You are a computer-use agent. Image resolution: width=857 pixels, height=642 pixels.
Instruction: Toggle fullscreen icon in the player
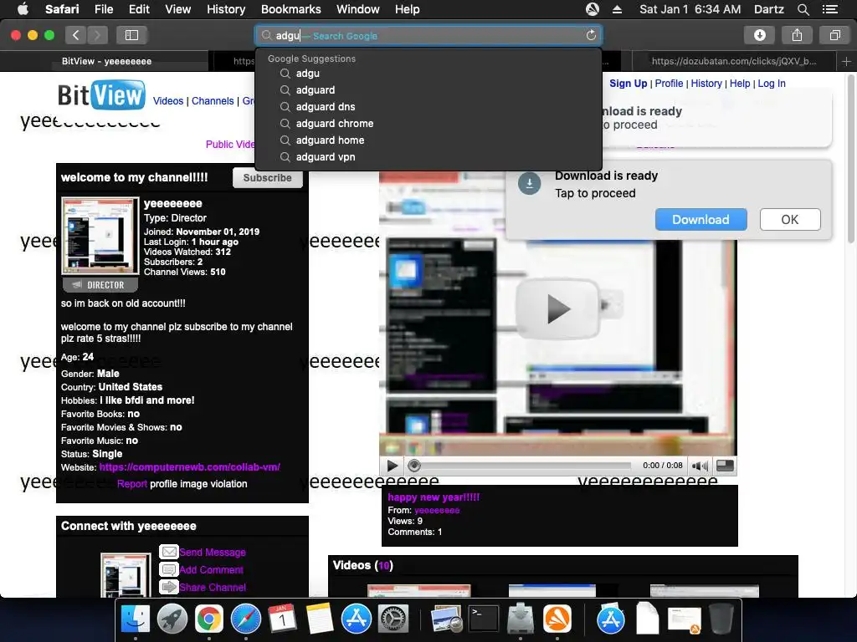point(725,466)
